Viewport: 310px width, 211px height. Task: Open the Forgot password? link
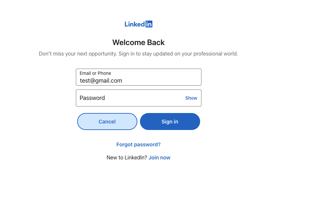point(138,145)
